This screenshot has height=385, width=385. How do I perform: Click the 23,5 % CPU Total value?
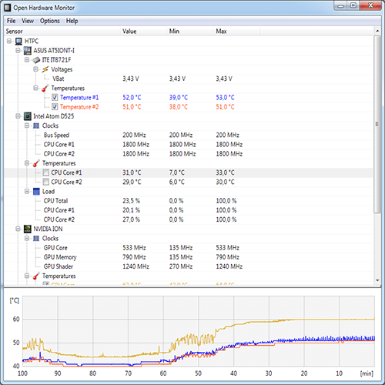131,201
